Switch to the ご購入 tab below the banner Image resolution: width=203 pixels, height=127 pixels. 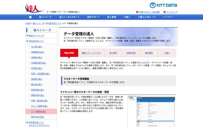(167, 53)
